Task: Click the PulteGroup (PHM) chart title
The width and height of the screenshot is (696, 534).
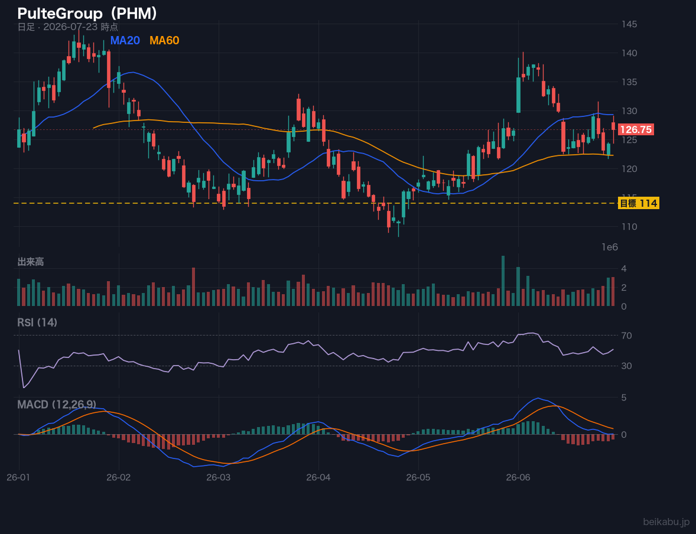Action: pyautogui.click(x=87, y=14)
